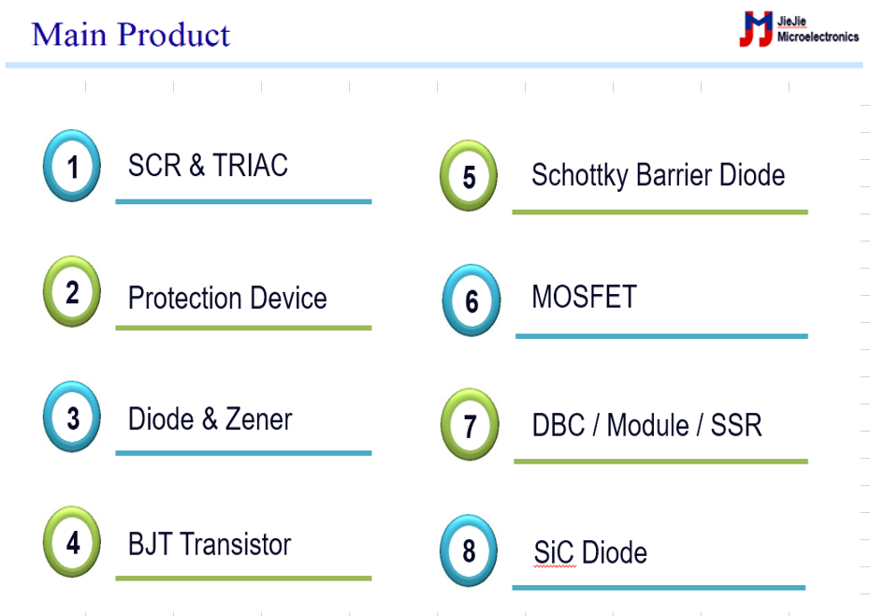
Task: Select the blue circle numbered 8
Action: pyautogui.click(x=469, y=550)
